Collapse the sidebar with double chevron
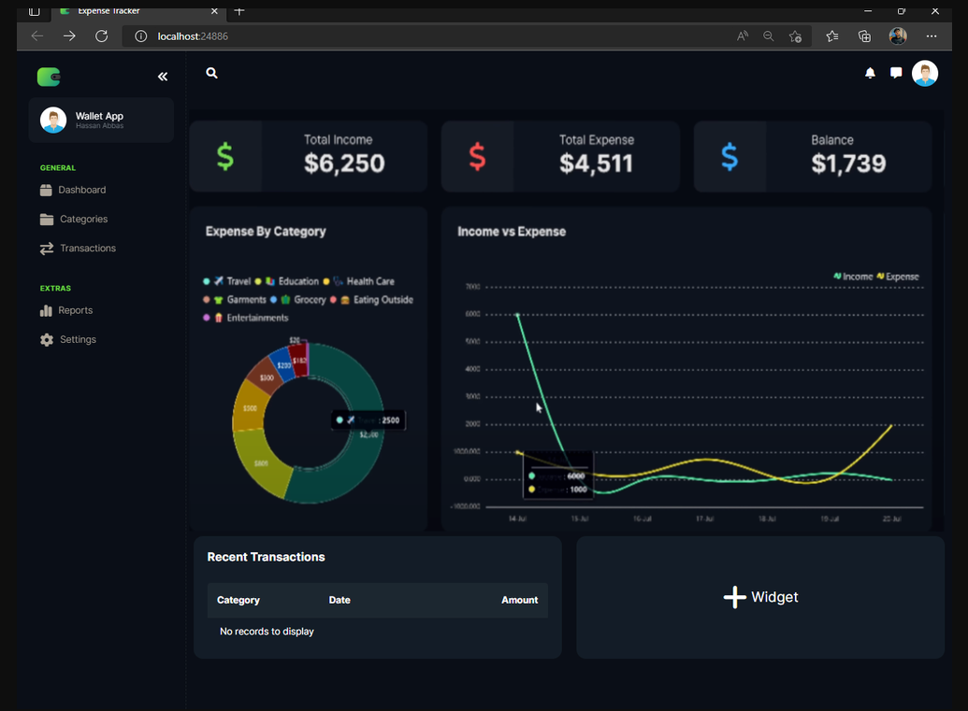The image size is (968, 711). tap(163, 77)
